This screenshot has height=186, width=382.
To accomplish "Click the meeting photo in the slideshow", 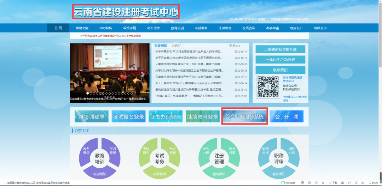I will [x=110, y=67].
